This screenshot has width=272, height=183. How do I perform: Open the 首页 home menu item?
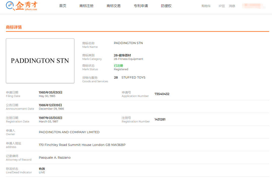click(63, 6)
